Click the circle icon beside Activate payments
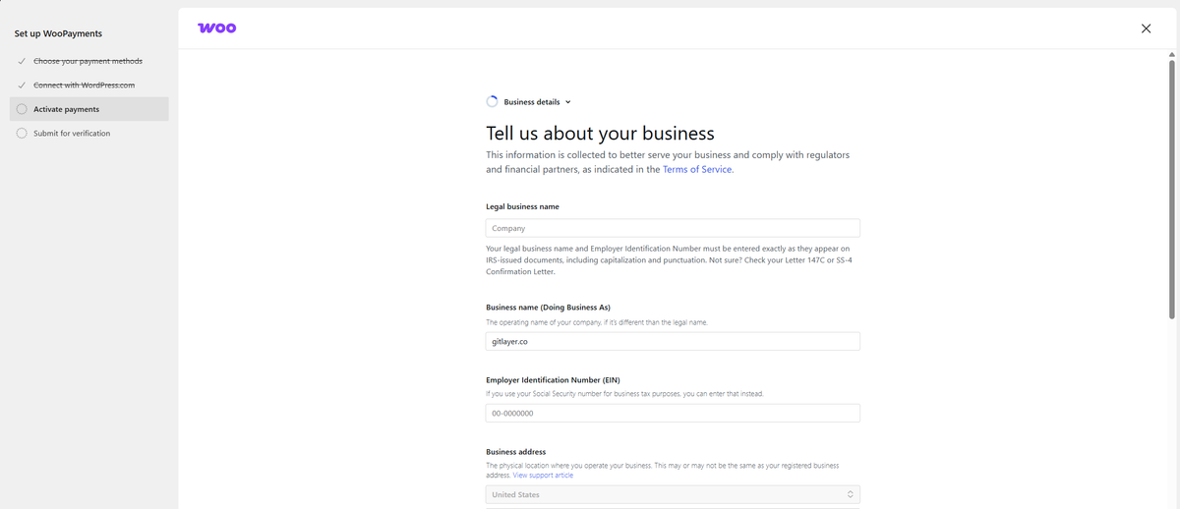The image size is (1180, 509). click(22, 109)
